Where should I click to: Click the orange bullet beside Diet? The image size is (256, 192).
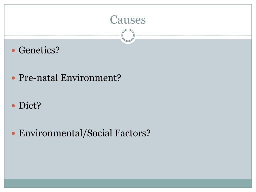[13, 106]
